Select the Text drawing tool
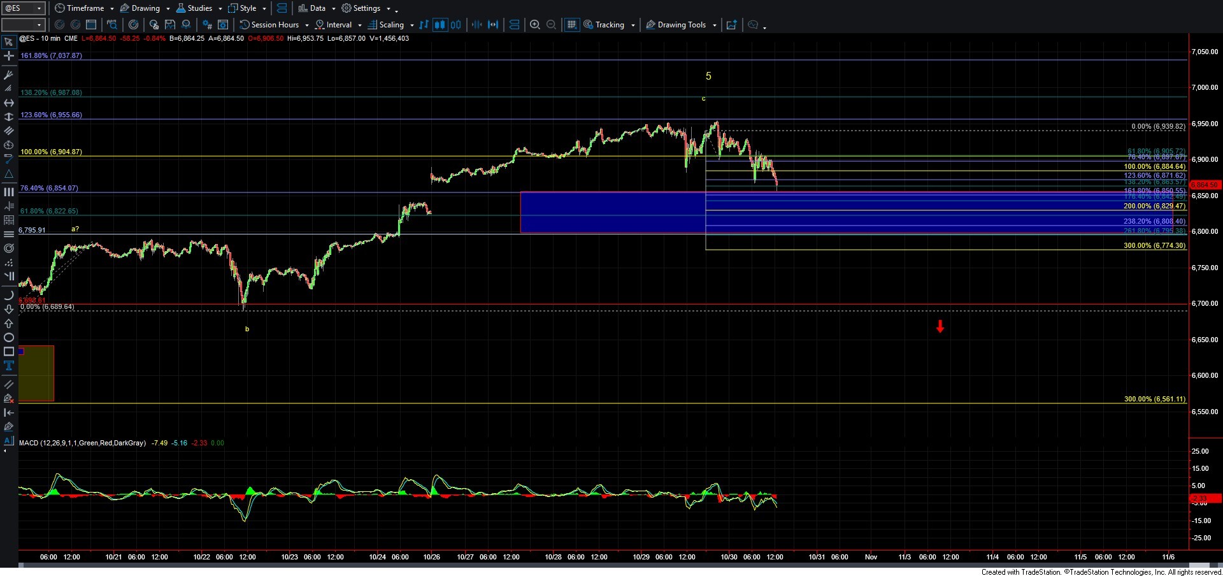Screen dimensions: 1223x576 pos(8,365)
